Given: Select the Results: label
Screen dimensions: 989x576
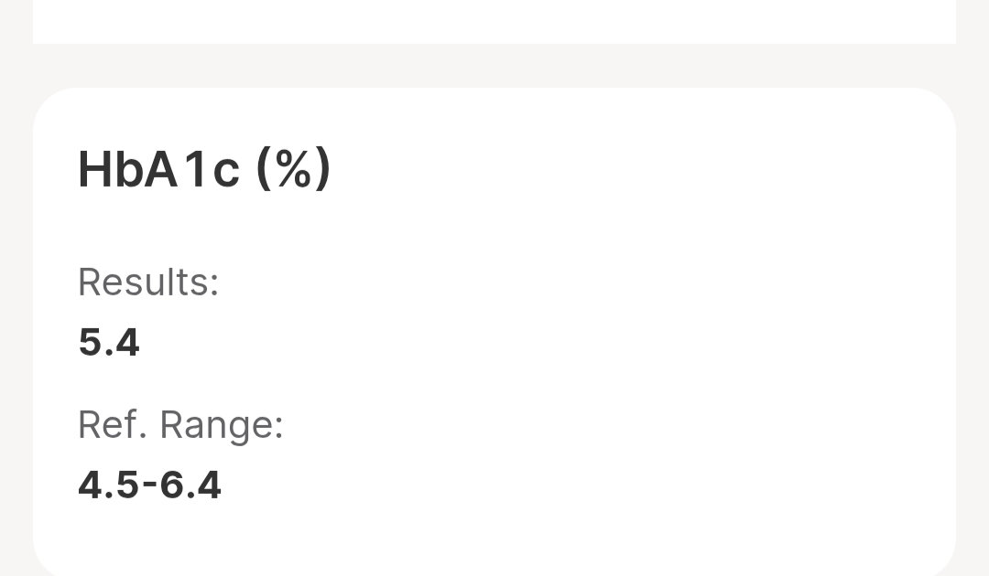Looking at the screenshot, I should click(148, 282).
